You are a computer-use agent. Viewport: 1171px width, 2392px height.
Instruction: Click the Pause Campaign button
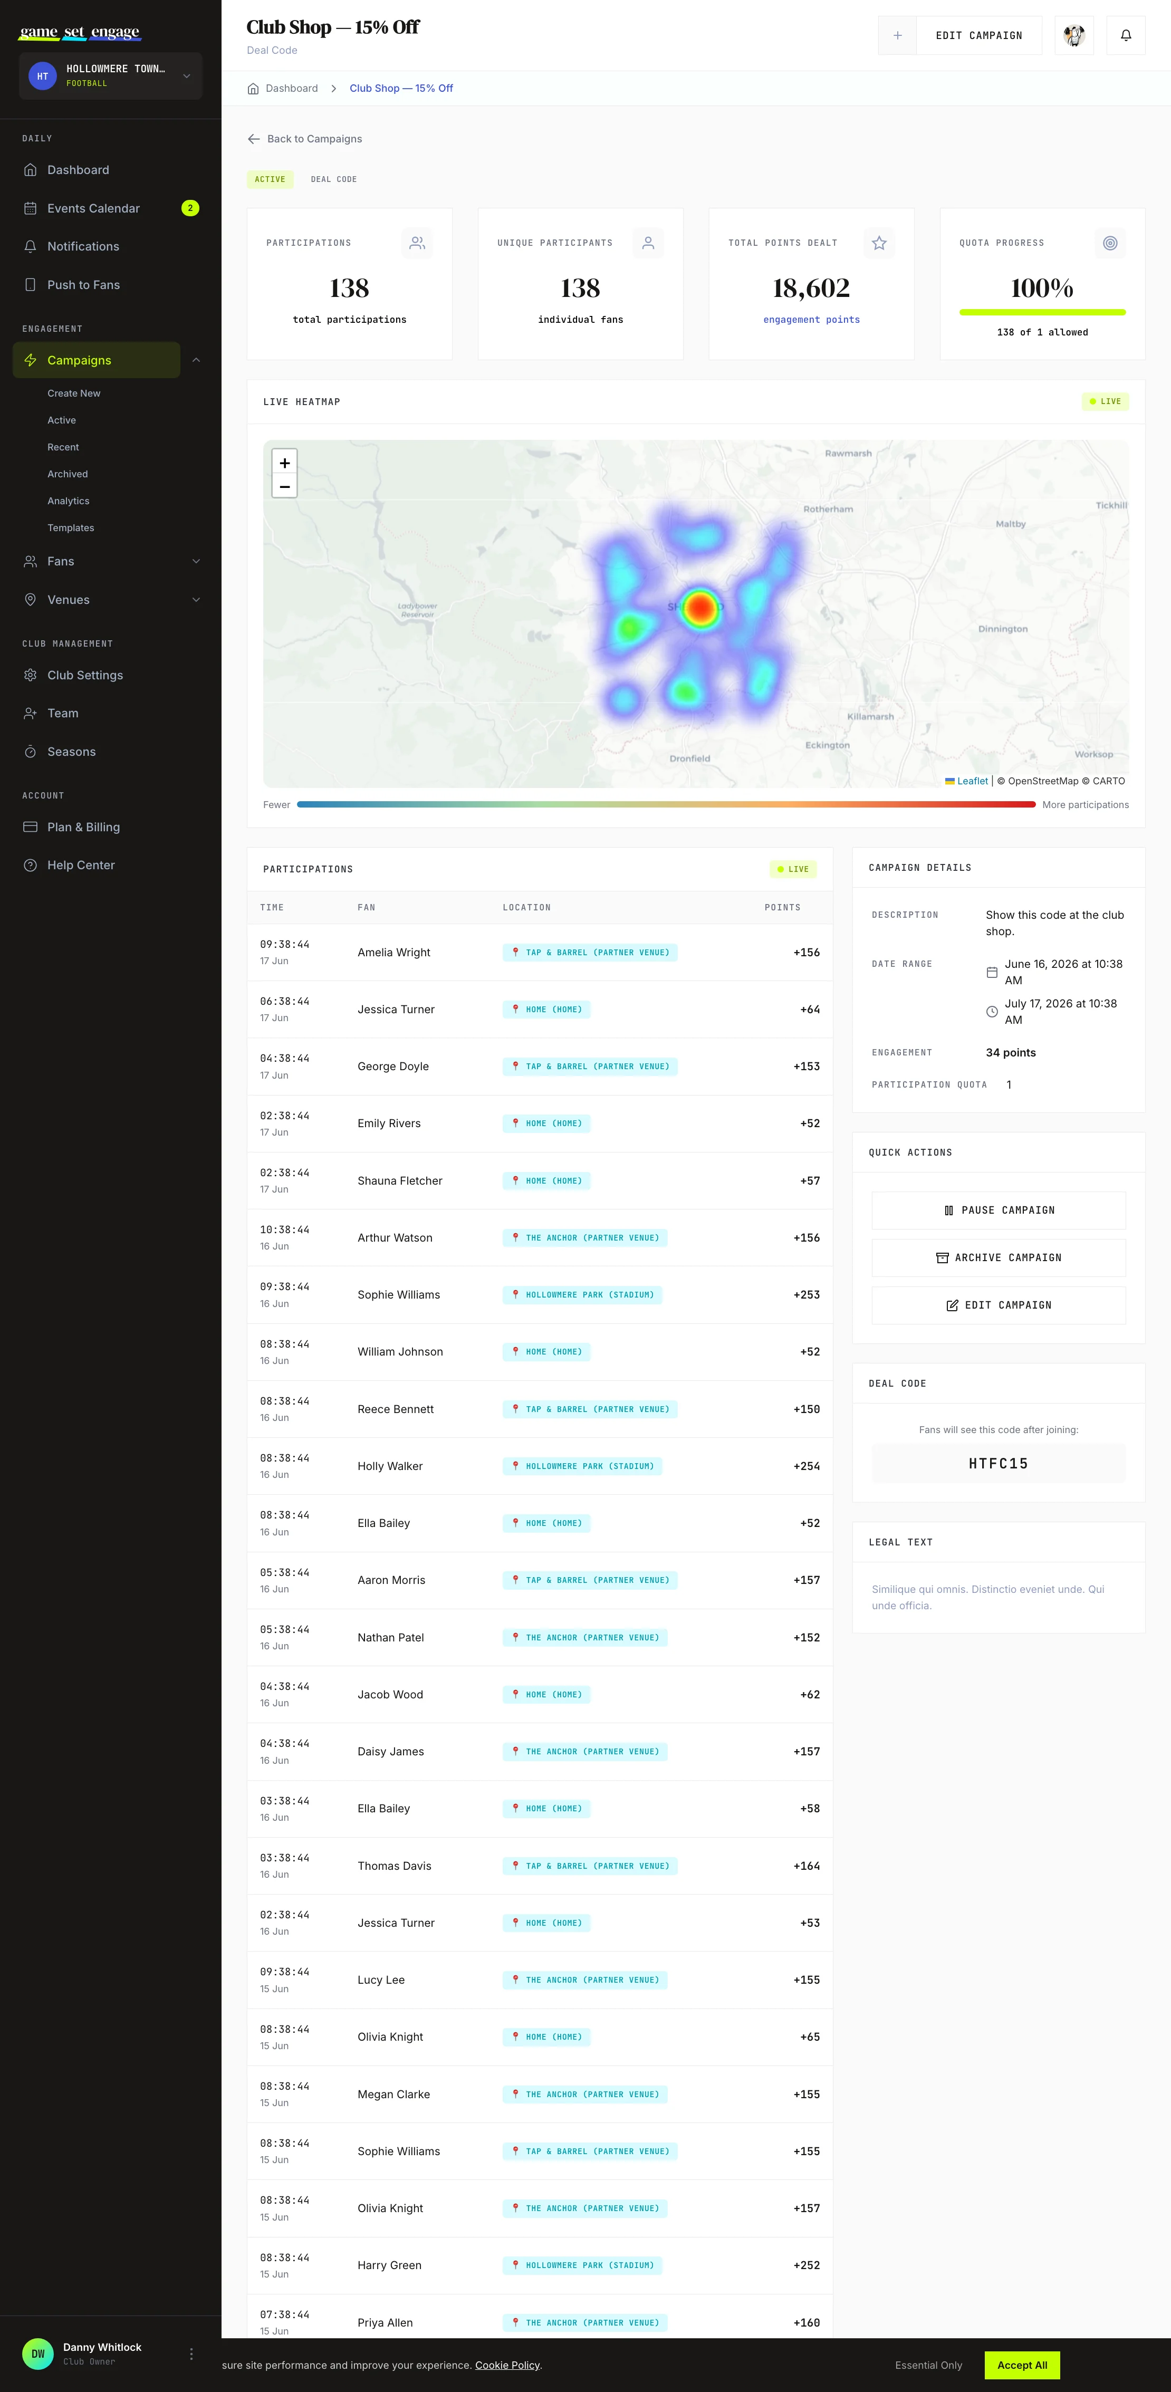click(999, 1211)
